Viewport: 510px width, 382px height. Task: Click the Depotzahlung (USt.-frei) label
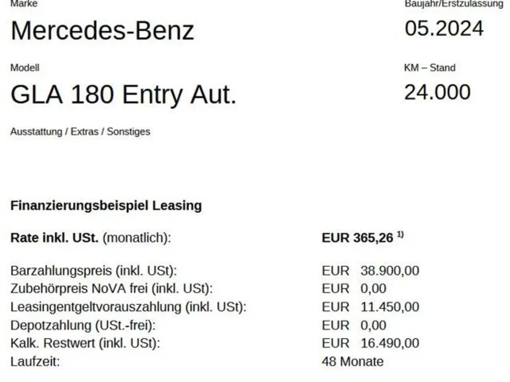(83, 325)
